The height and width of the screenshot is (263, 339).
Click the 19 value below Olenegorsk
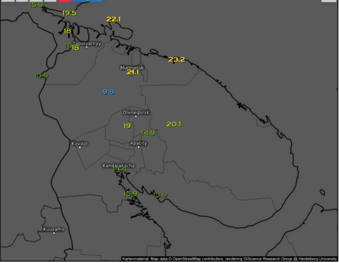click(127, 126)
